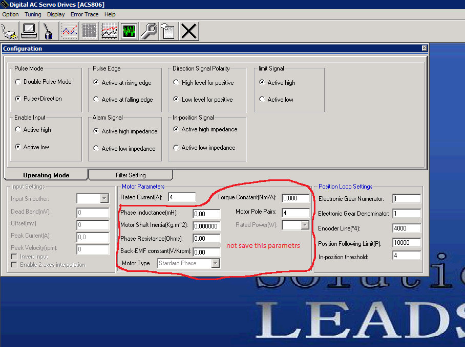Open the Help menu
465x347 pixels.
point(110,14)
